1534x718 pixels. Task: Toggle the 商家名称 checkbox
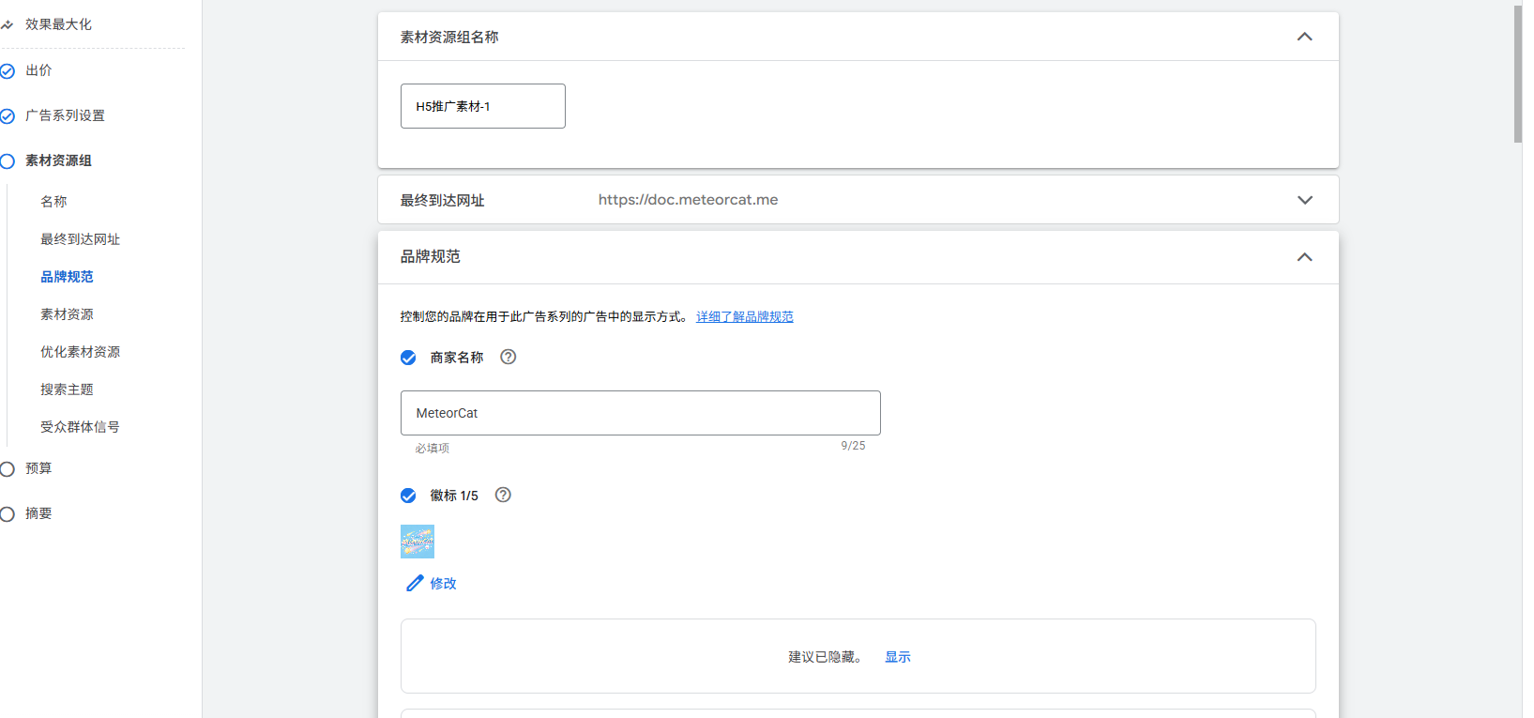408,358
